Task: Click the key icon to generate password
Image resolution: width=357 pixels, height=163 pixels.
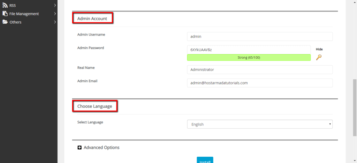Action: pos(319,57)
